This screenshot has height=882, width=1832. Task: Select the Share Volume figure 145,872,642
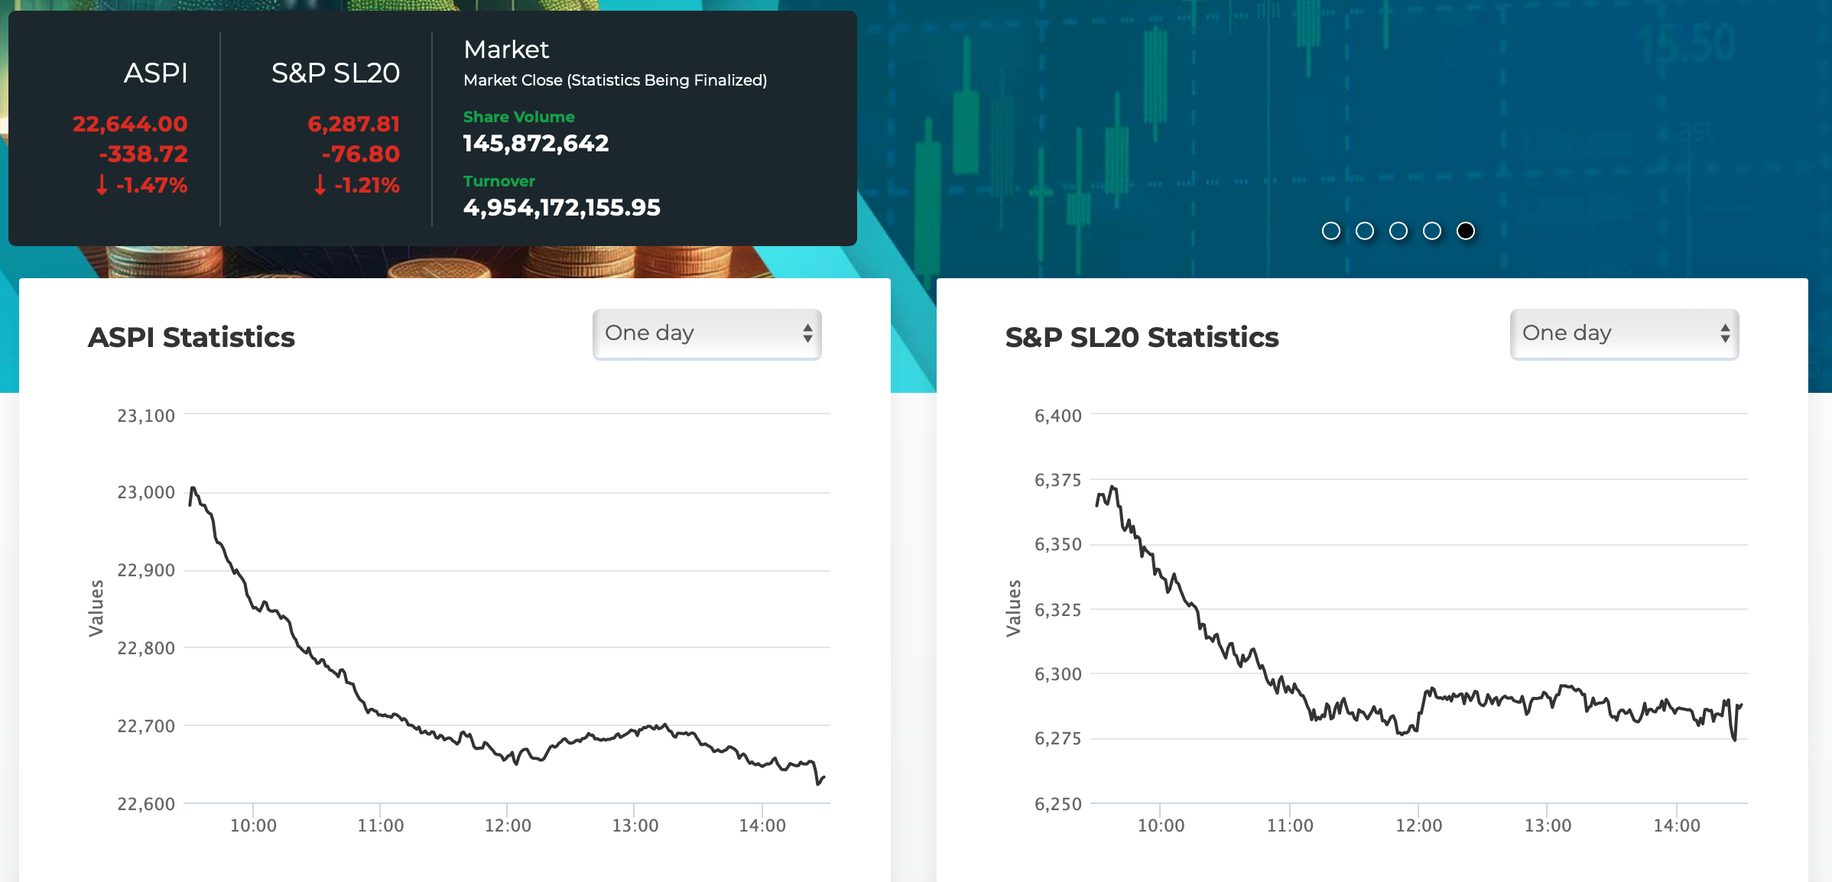point(536,144)
